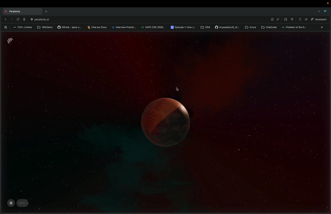Open Interview Practic... bookmark
The width and height of the screenshot is (331, 214).
click(x=124, y=27)
